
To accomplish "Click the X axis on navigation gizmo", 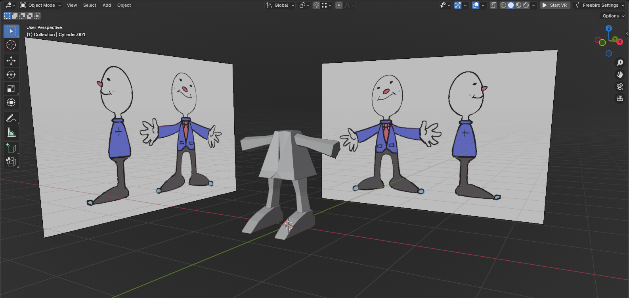I will click(x=620, y=42).
